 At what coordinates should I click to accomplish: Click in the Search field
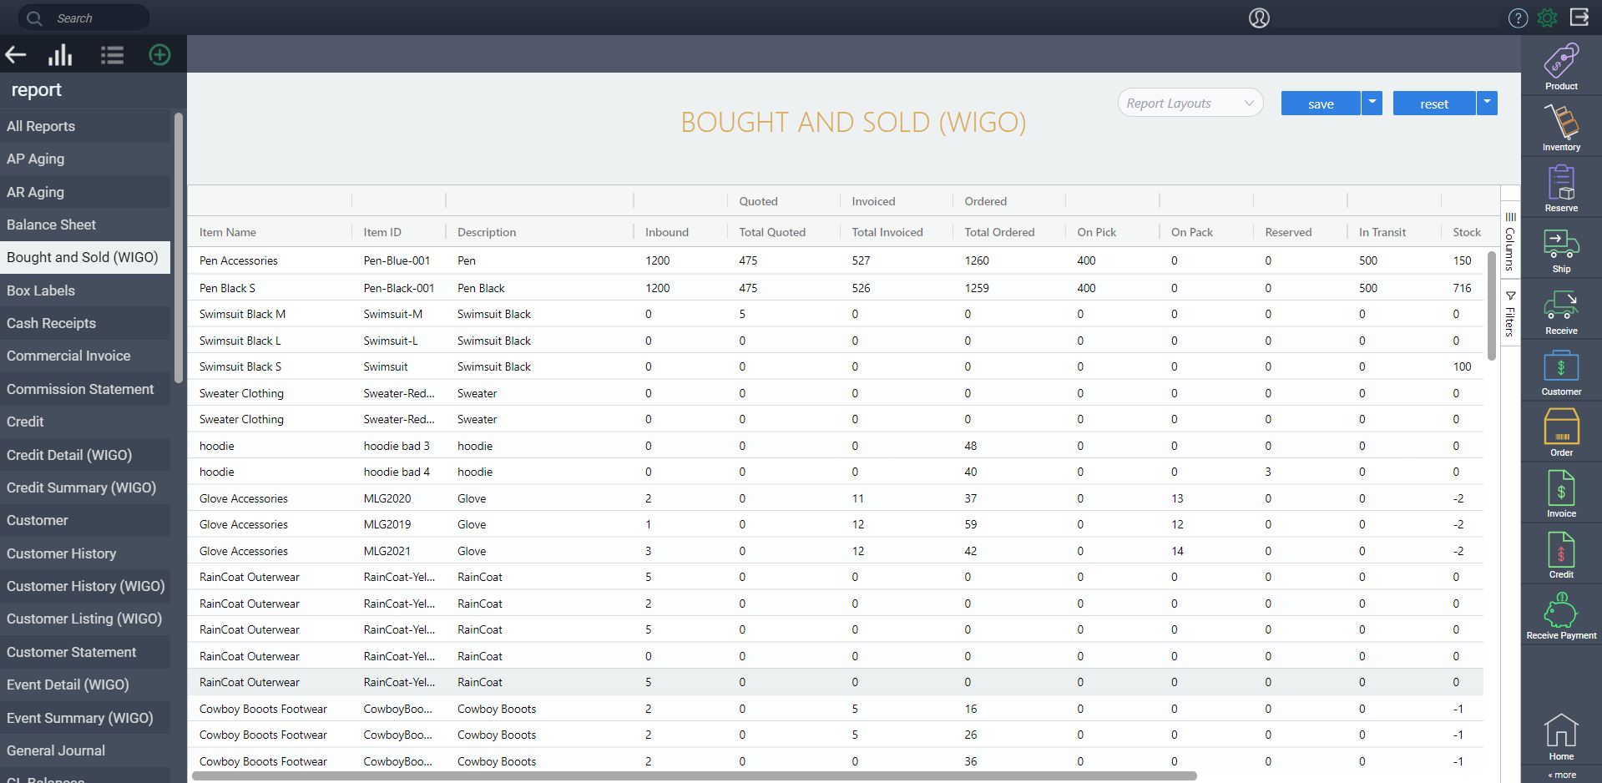pyautogui.click(x=83, y=18)
